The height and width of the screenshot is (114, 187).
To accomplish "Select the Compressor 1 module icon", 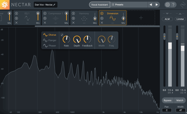I will click(x=56, y=18).
